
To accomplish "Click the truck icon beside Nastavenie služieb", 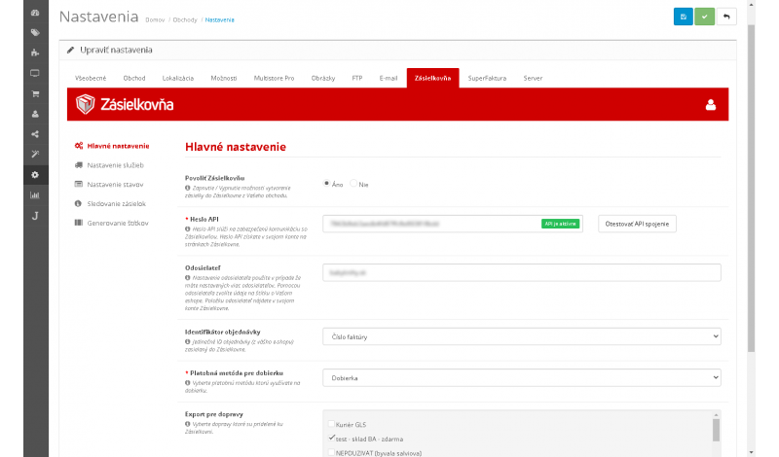I will click(79, 165).
